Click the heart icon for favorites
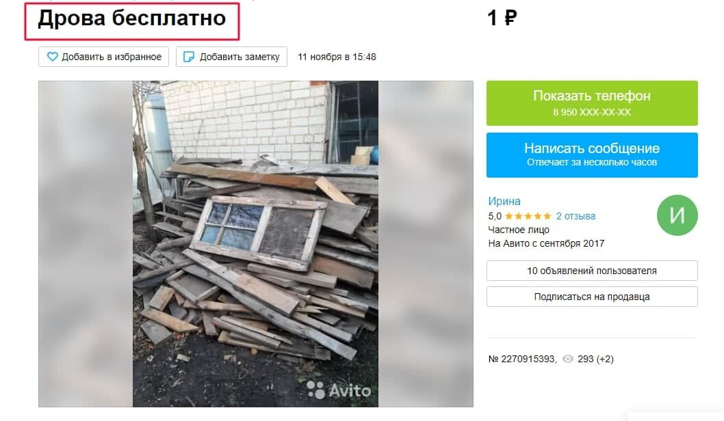The height and width of the screenshot is (421, 724). click(53, 57)
